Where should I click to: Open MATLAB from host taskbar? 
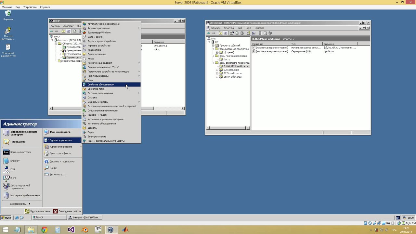[125, 229]
